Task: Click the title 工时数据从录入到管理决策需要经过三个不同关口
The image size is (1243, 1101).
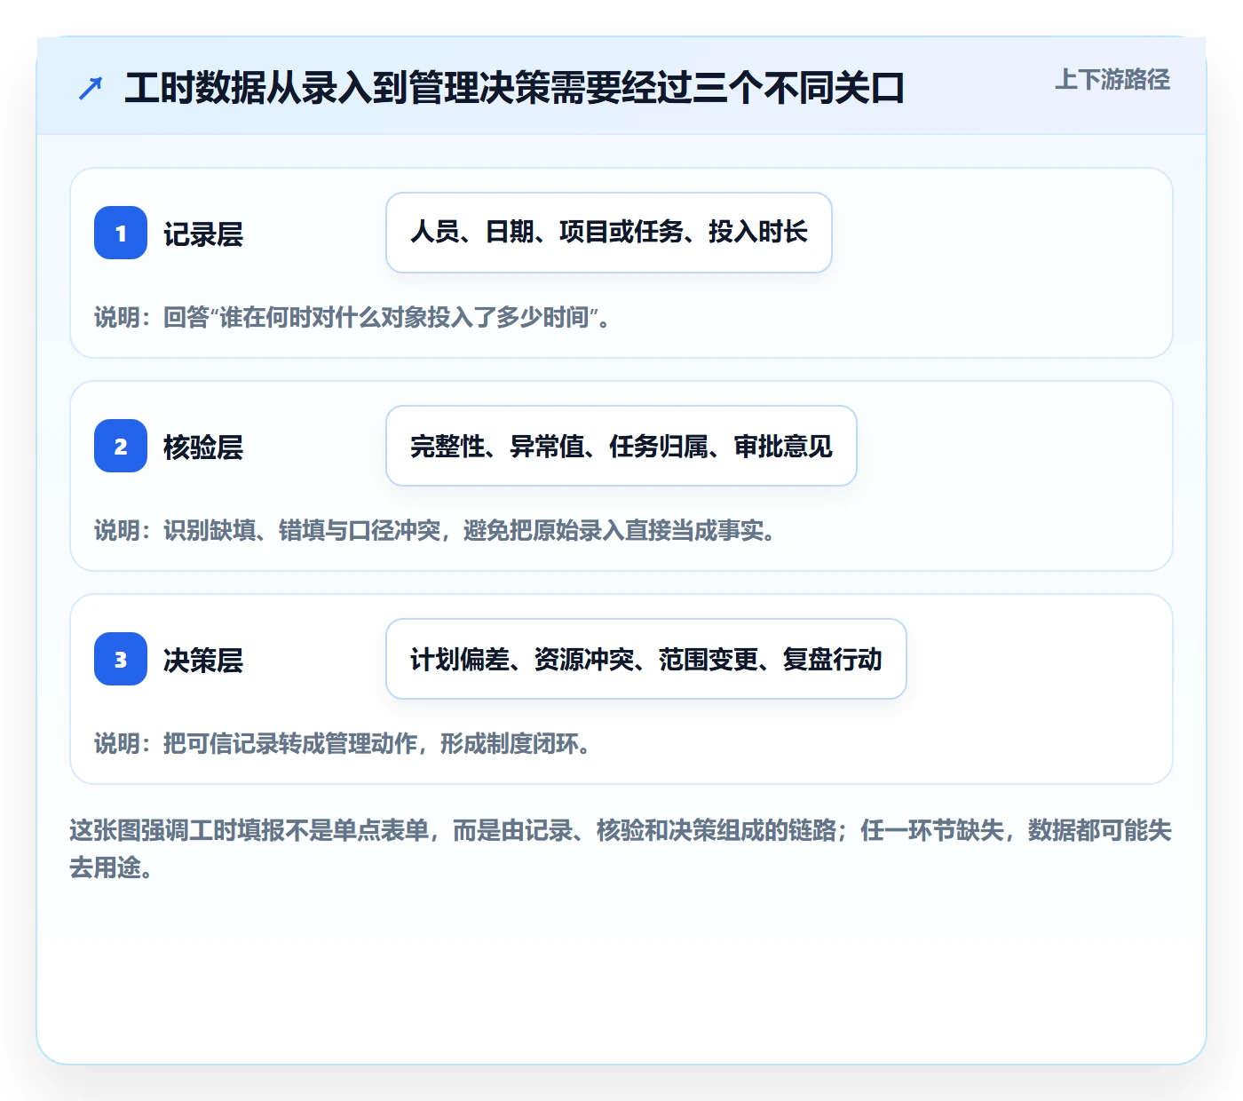Action: (x=514, y=88)
